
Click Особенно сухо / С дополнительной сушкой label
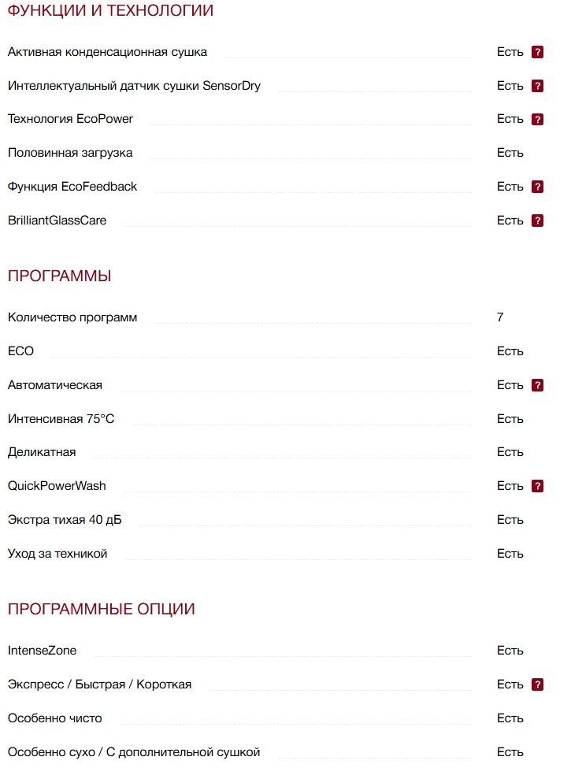pos(134,752)
